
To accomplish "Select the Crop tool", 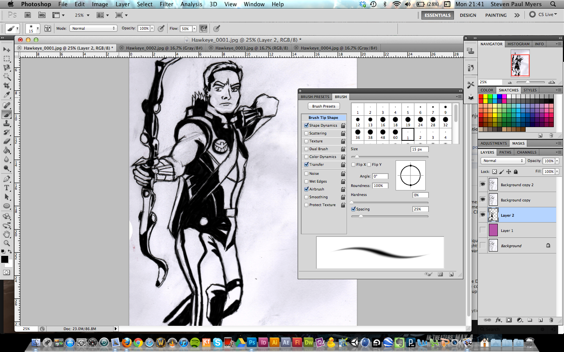I will point(7,86).
